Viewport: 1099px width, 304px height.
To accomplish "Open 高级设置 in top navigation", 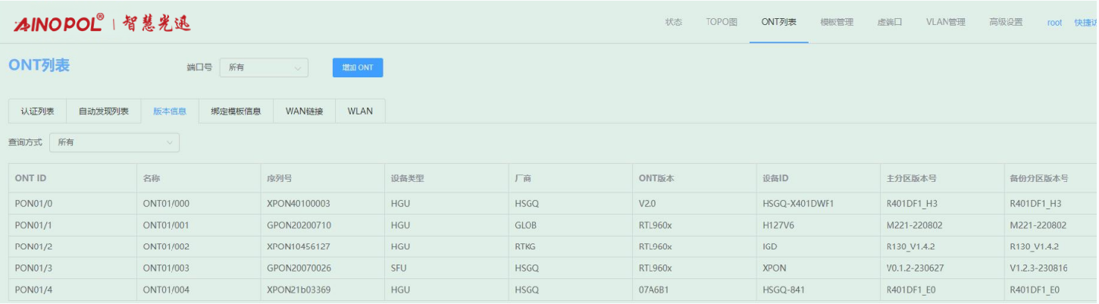I will (1006, 22).
